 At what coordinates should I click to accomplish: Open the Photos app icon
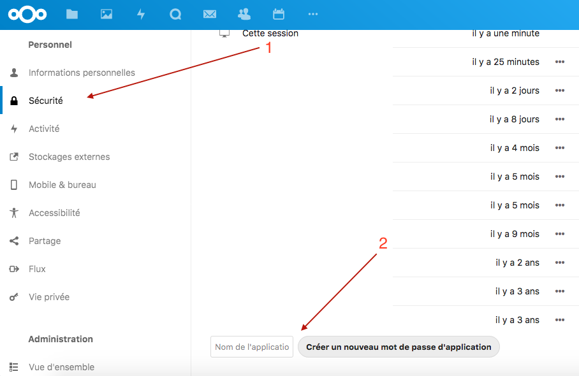(106, 14)
